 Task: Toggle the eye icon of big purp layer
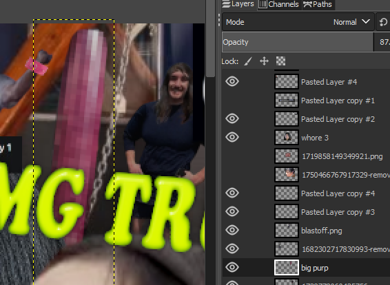(232, 267)
